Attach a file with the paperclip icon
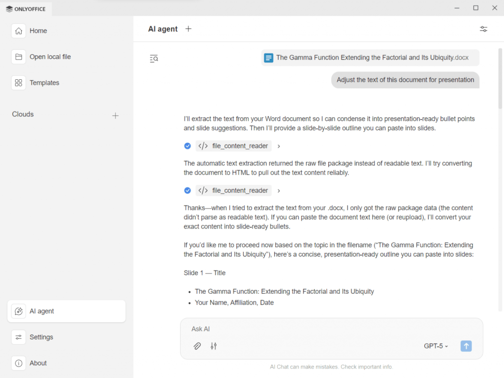504x378 pixels. pos(197,346)
